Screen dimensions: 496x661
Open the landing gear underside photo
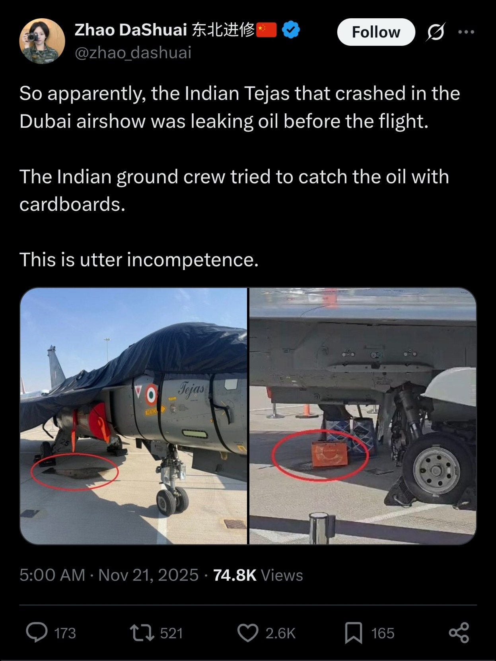pyautogui.click(x=362, y=416)
